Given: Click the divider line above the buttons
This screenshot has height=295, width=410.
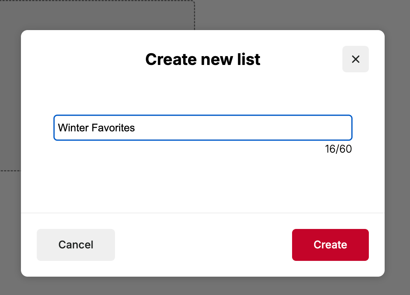Looking at the screenshot, I should coord(203,213).
